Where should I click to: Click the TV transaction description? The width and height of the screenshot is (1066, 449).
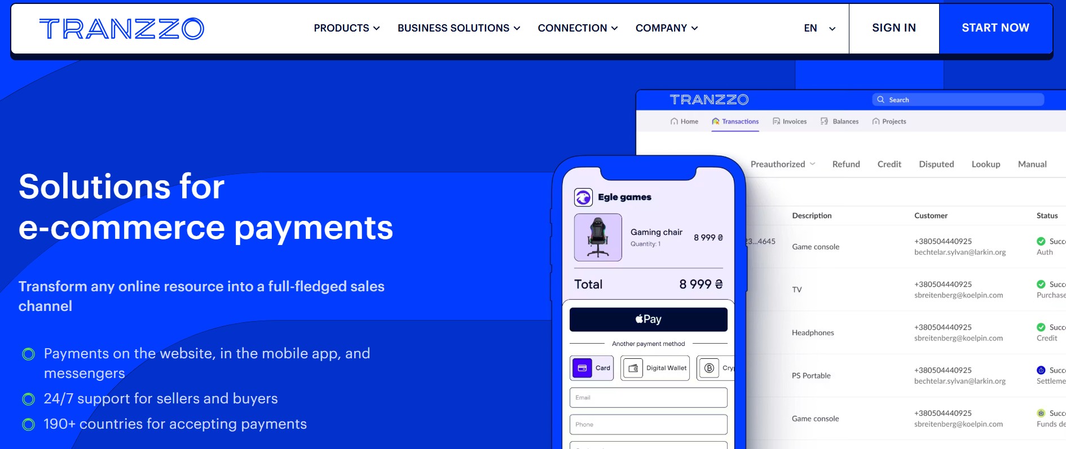click(797, 290)
